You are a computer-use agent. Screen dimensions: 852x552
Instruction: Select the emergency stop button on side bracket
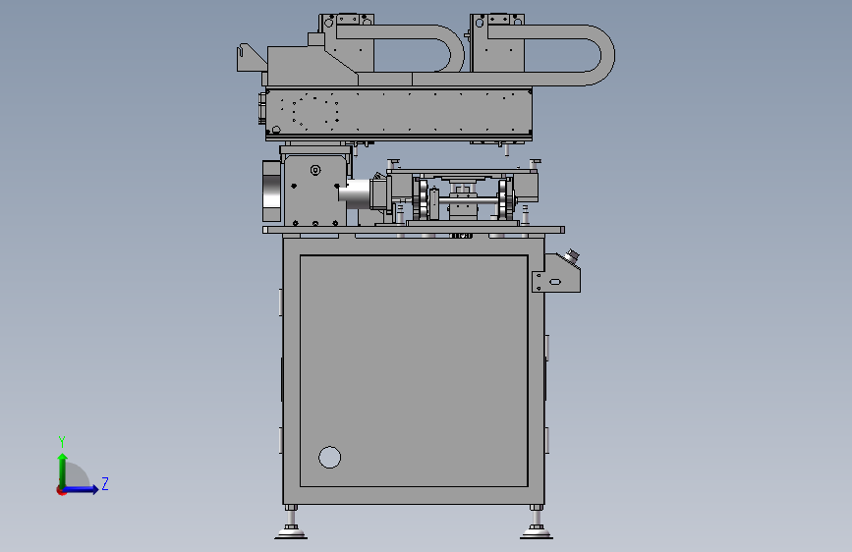[572, 254]
